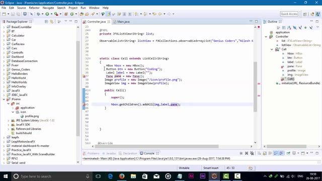
Task: Open Microsoft Edge from taskbar
Action: coord(110,176)
